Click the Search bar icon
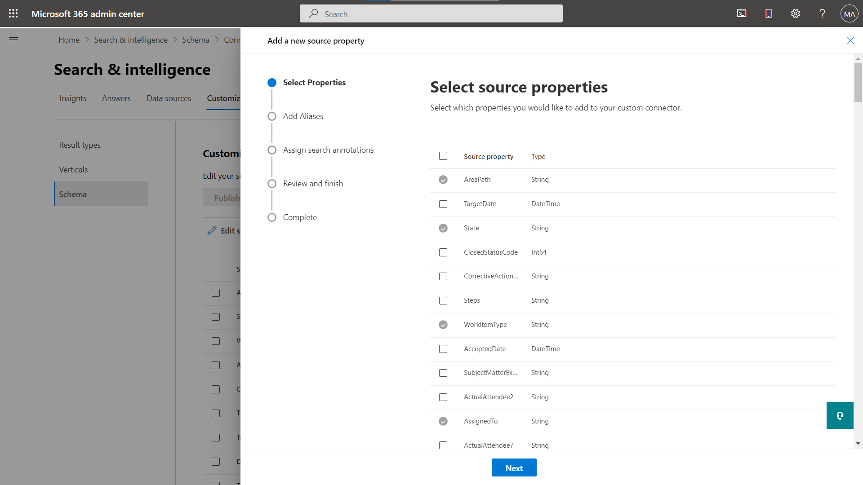863x485 pixels. (314, 13)
